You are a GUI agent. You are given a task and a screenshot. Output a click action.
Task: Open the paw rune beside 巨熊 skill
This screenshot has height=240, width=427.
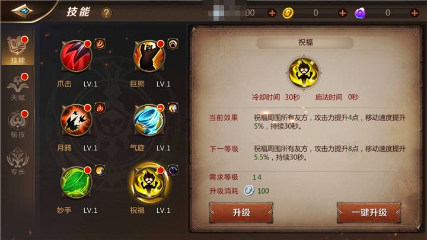[x=173, y=43]
